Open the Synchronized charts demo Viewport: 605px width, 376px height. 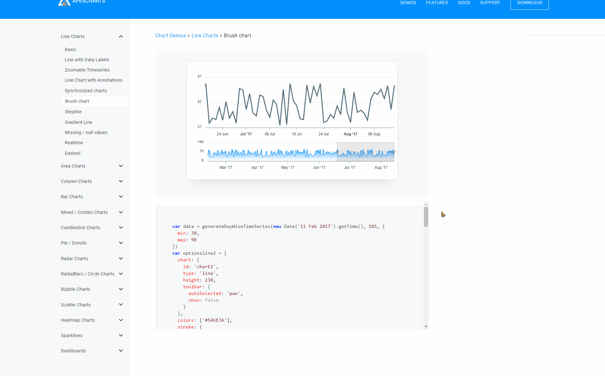pos(86,91)
